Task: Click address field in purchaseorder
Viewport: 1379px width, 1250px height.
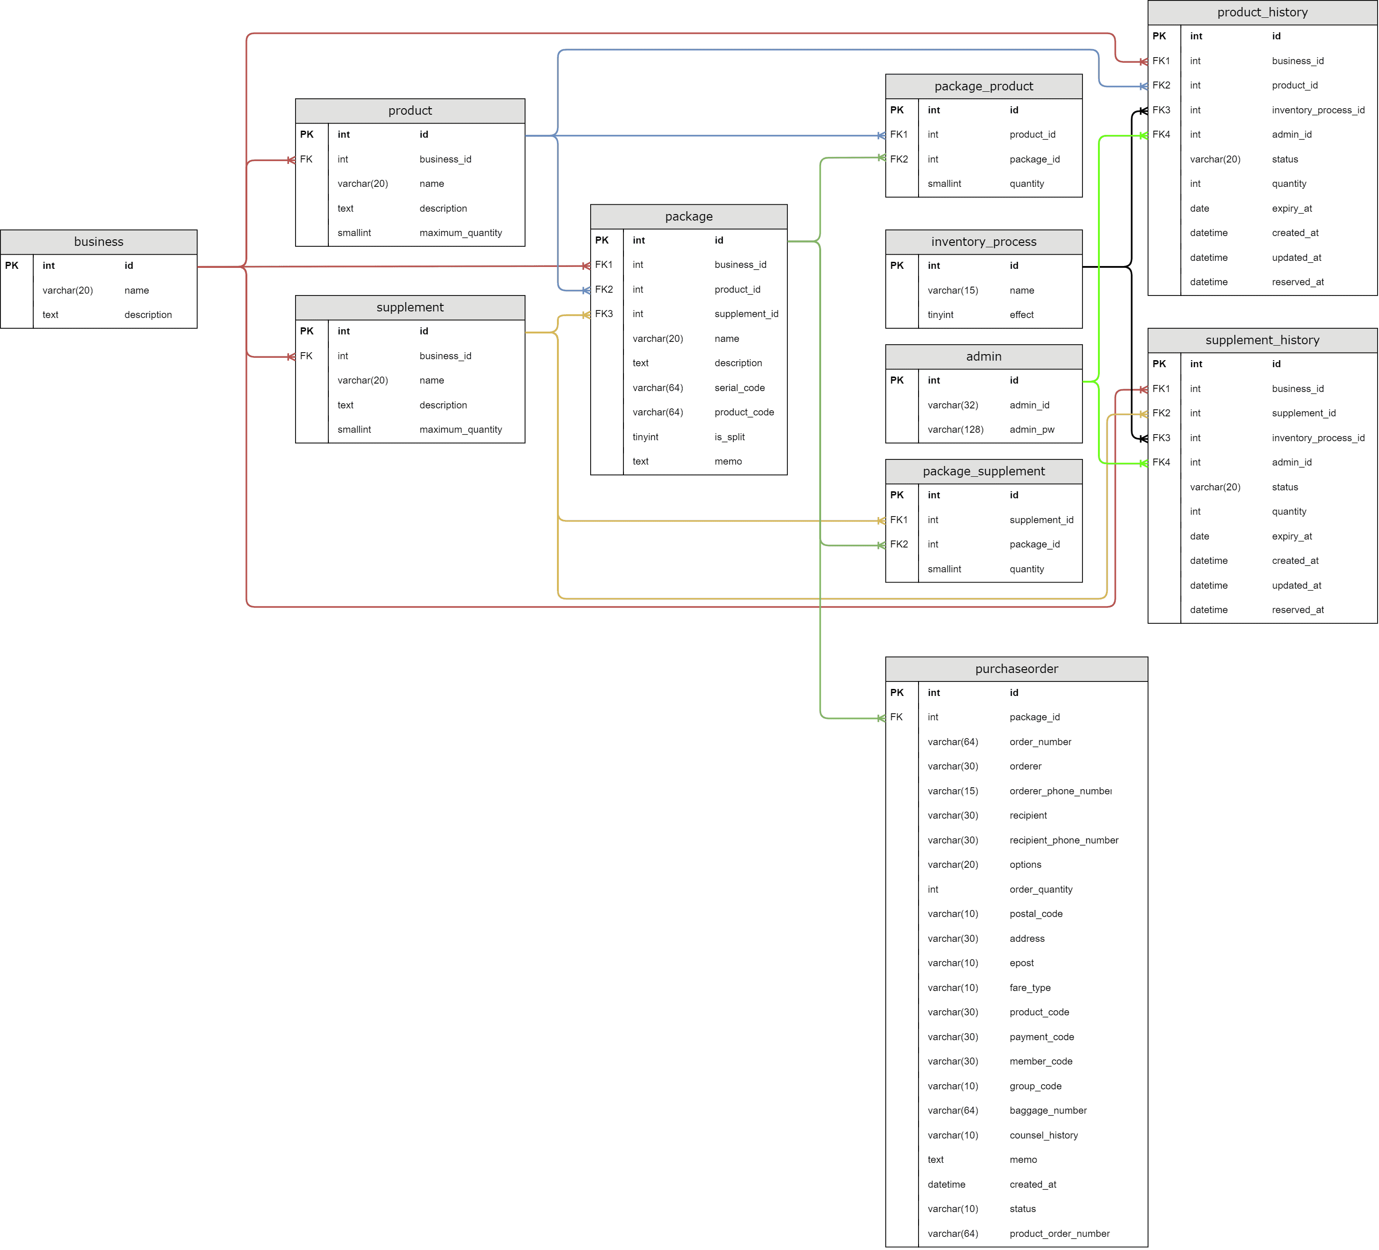Action: [1027, 939]
